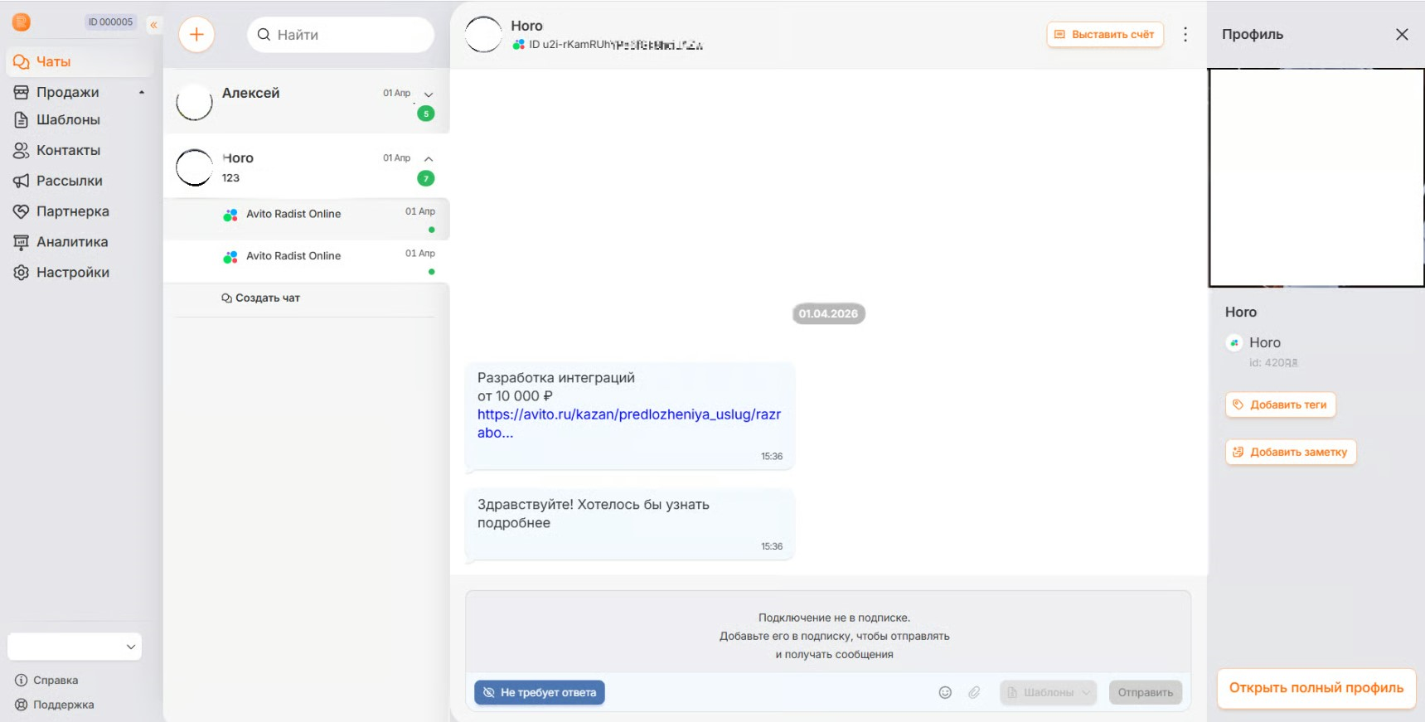Image resolution: width=1425 pixels, height=722 pixels.
Task: Click Добавить теги button
Action: [1281, 405]
